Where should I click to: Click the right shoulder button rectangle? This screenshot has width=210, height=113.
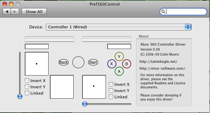click(x=119, y=47)
